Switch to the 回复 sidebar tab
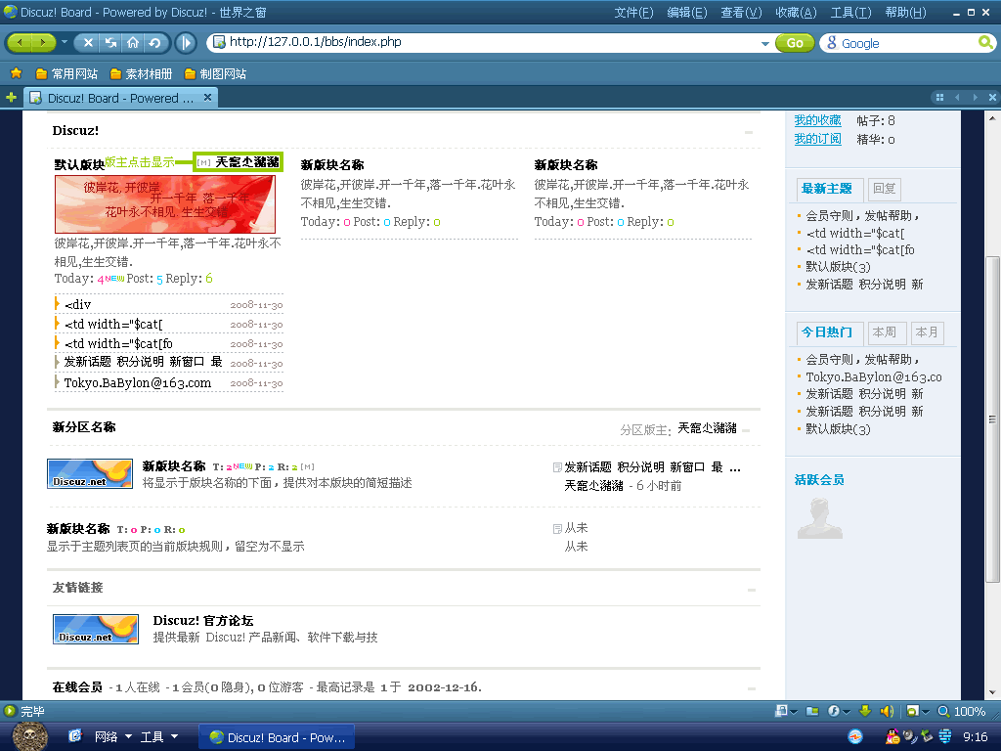 click(x=884, y=189)
